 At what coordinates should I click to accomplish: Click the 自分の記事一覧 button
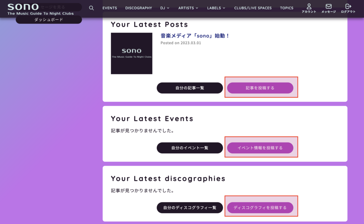coord(189,88)
